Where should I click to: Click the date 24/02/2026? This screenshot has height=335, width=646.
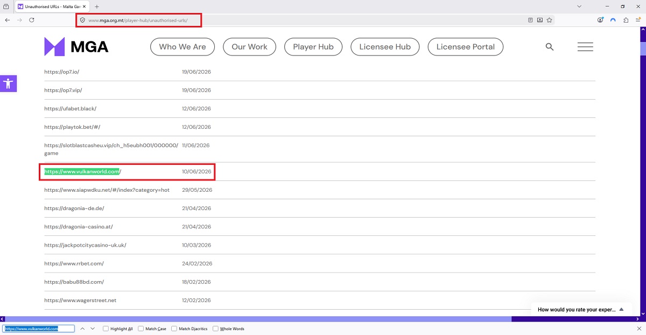pyautogui.click(x=197, y=263)
